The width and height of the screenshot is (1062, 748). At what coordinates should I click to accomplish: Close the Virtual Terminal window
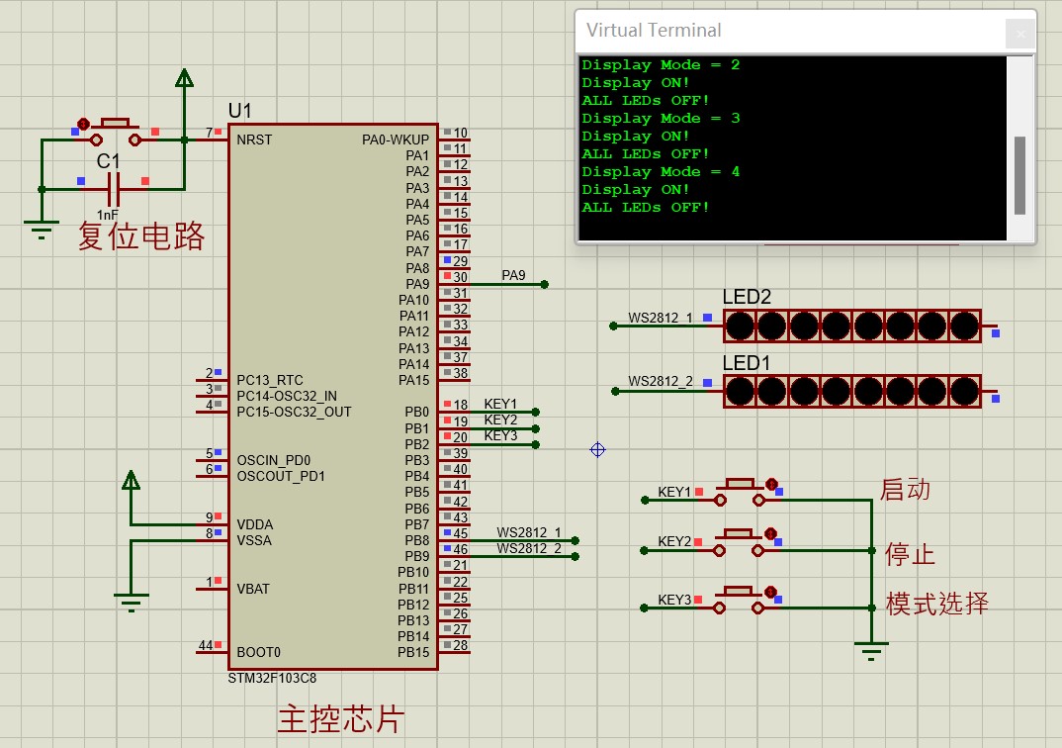pos(1020,33)
